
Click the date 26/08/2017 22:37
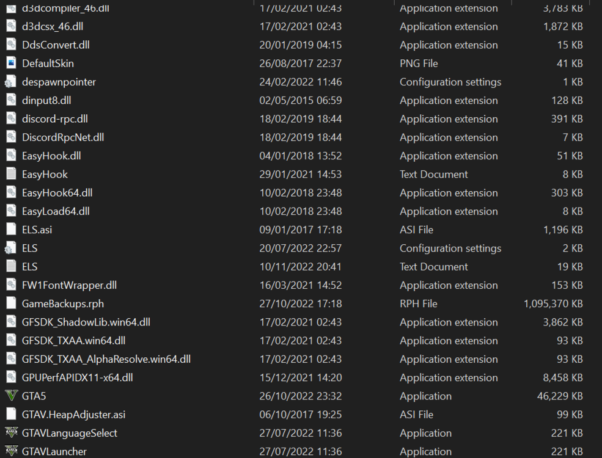point(301,64)
